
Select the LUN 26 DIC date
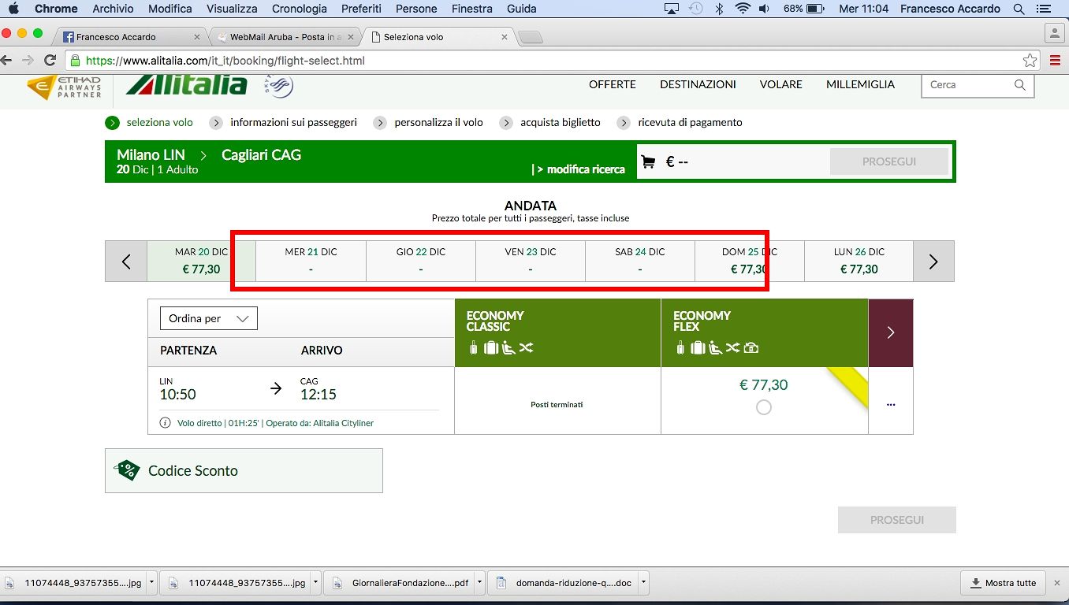[859, 261]
